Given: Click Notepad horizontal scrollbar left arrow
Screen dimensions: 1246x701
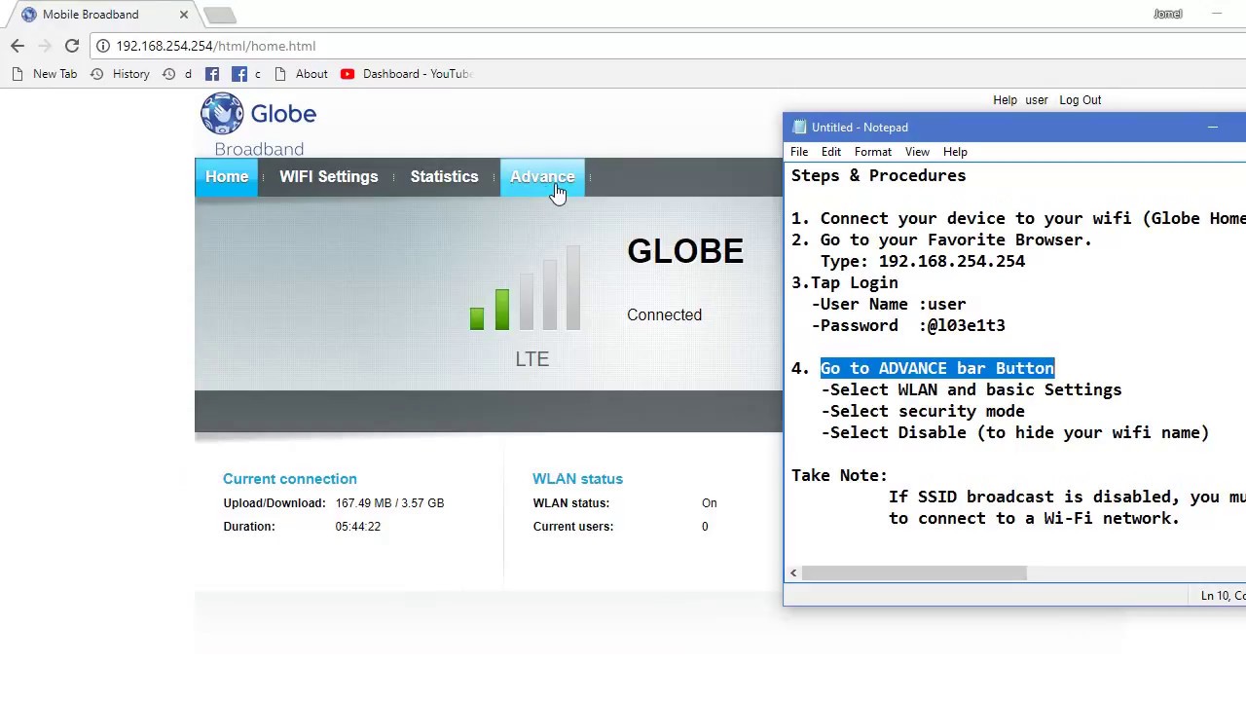Looking at the screenshot, I should (x=793, y=573).
